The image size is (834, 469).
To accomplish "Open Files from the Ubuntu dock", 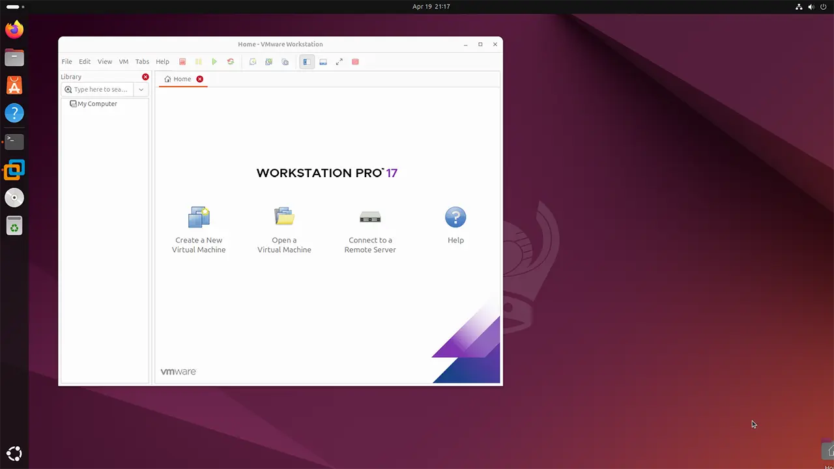I will (14, 57).
